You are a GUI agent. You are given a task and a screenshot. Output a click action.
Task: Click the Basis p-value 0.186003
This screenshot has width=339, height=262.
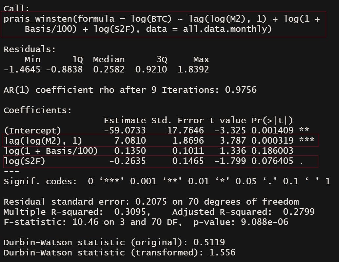tap(272, 151)
